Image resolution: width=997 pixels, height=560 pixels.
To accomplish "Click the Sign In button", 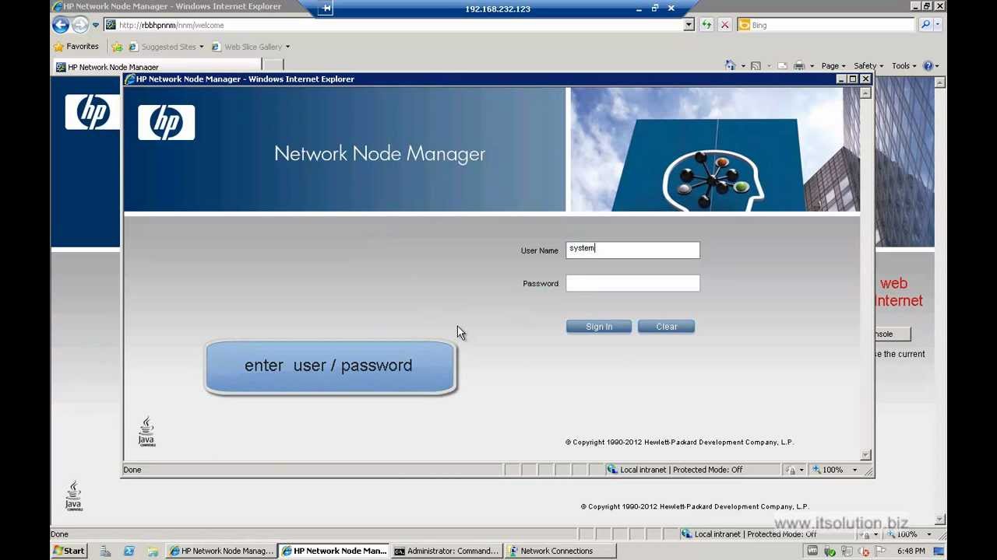I will coord(598,327).
